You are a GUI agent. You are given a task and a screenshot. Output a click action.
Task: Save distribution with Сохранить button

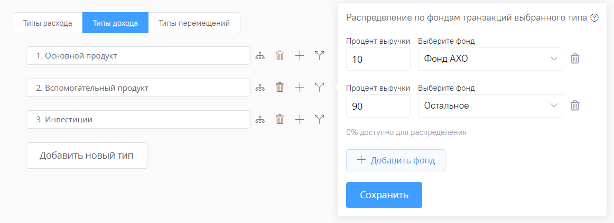(x=384, y=195)
